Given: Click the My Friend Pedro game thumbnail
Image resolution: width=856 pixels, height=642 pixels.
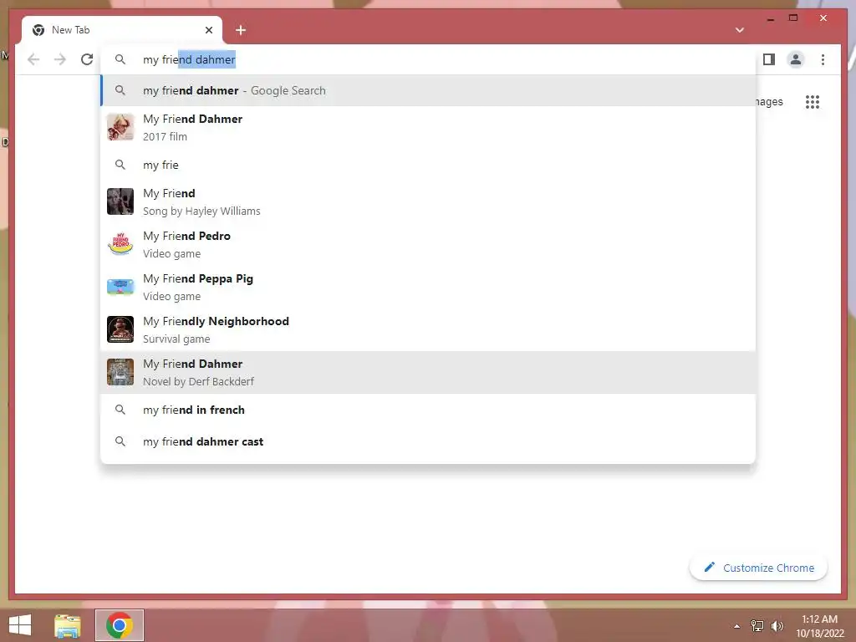Looking at the screenshot, I should click(120, 244).
